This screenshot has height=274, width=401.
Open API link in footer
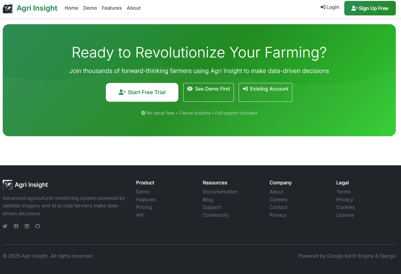[140, 215]
